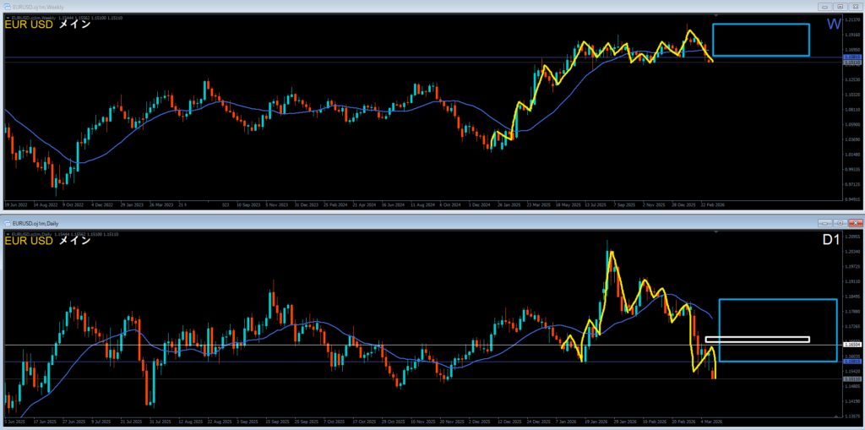Click the Weekly chart window icon
The height and width of the screenshot is (430, 865).
coord(8,6)
